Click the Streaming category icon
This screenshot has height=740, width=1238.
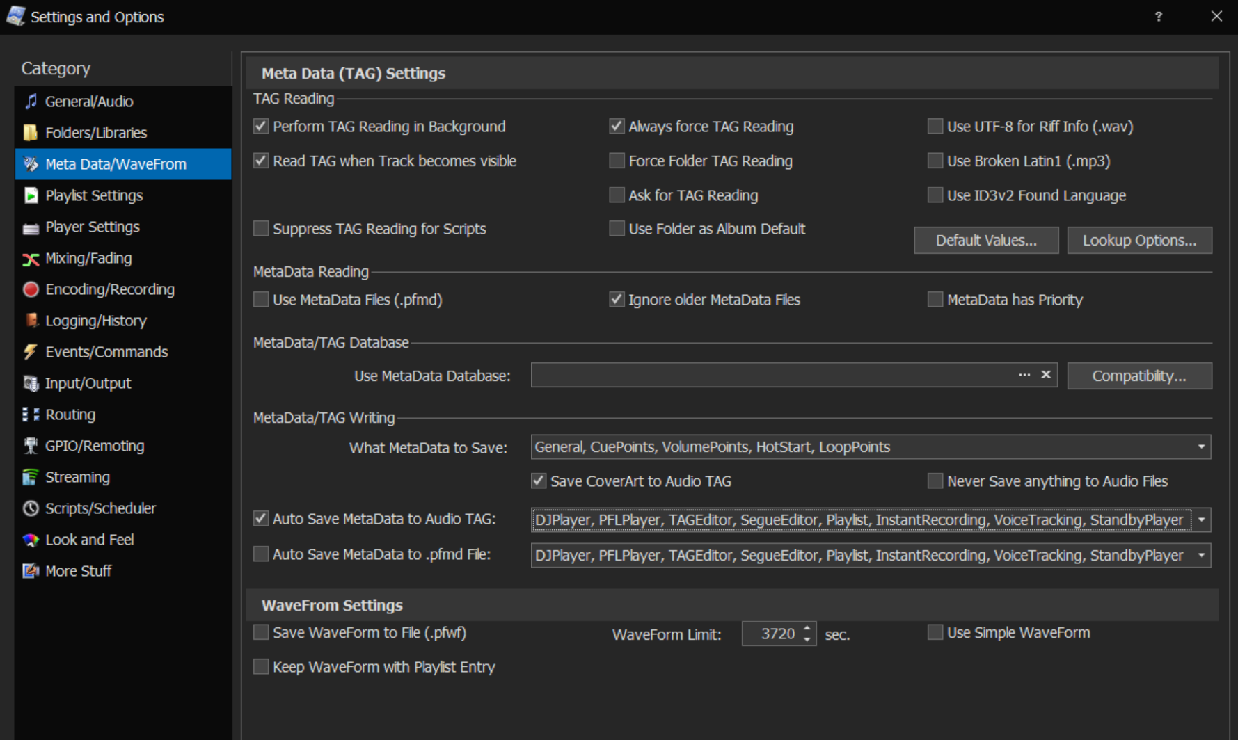[x=31, y=477]
